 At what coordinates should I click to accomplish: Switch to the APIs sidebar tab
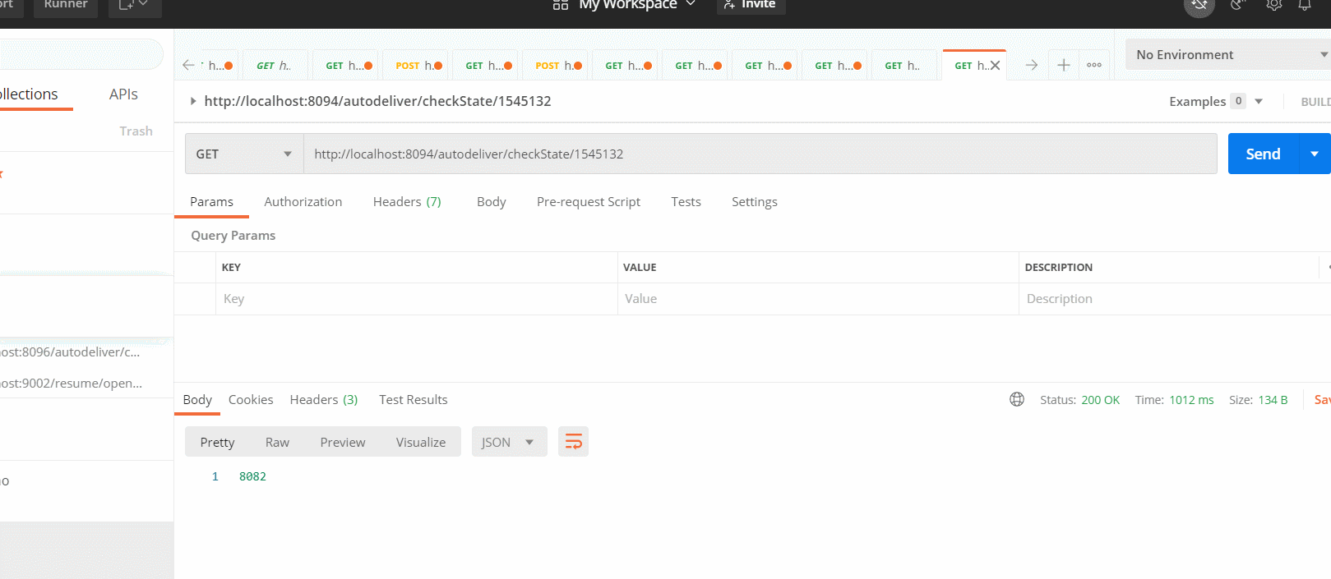coord(123,94)
